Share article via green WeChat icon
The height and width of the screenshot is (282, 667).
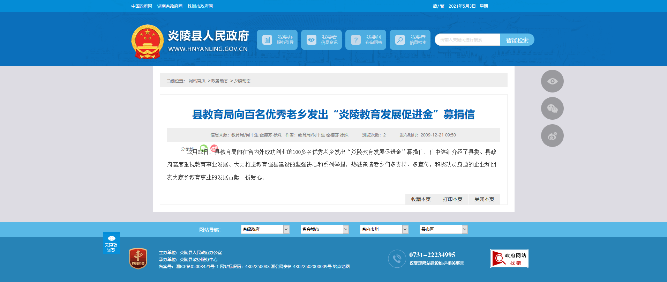[204, 148]
